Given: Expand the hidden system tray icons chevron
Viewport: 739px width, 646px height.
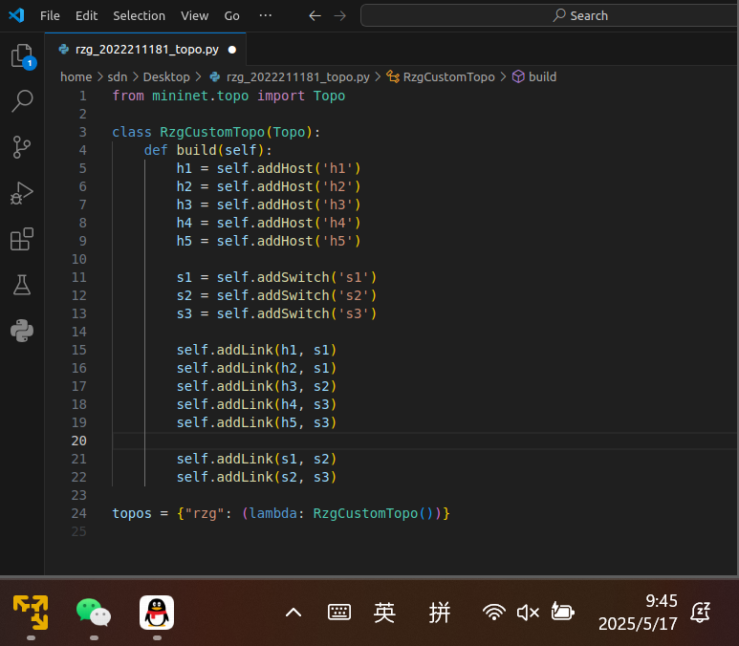Looking at the screenshot, I should pyautogui.click(x=293, y=613).
